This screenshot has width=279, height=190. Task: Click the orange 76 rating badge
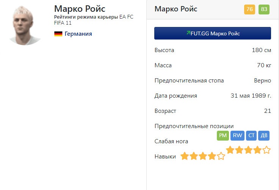coord(249,9)
